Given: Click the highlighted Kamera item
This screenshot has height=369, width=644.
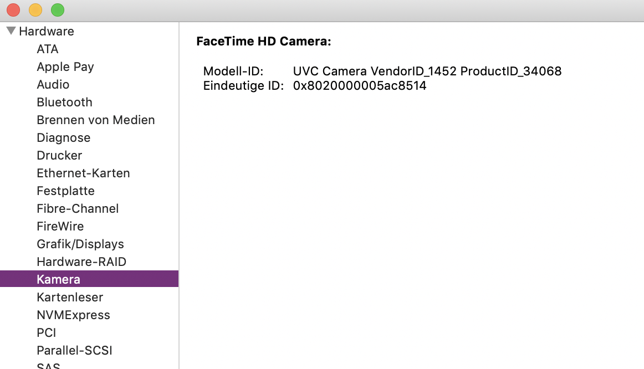Looking at the screenshot, I should tap(58, 279).
